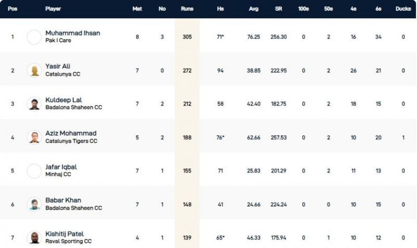The height and width of the screenshot is (248, 417).
Task: Sort table by Avg column header
Action: 254,9
